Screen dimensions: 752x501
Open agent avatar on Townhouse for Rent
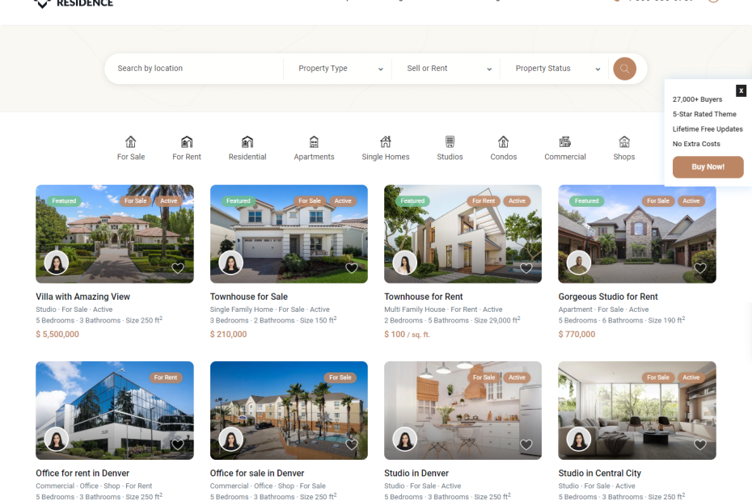click(405, 263)
